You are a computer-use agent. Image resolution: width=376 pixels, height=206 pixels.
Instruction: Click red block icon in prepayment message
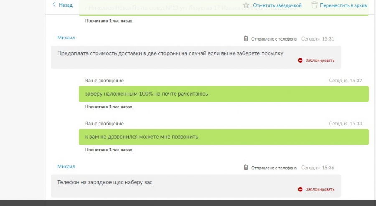tap(300, 61)
